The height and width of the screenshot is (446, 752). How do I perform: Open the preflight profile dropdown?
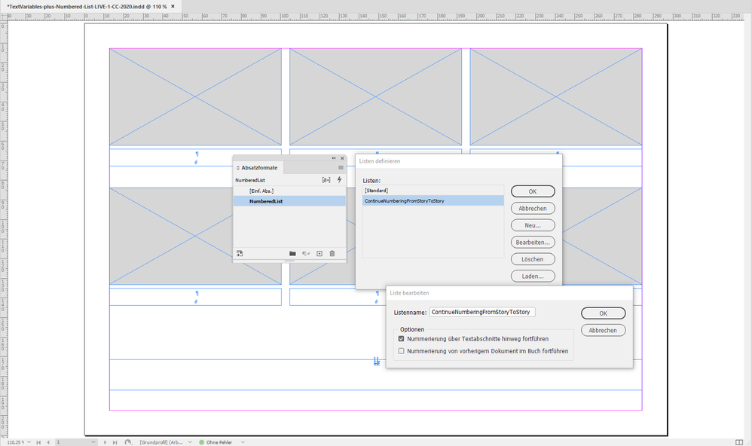(190, 442)
